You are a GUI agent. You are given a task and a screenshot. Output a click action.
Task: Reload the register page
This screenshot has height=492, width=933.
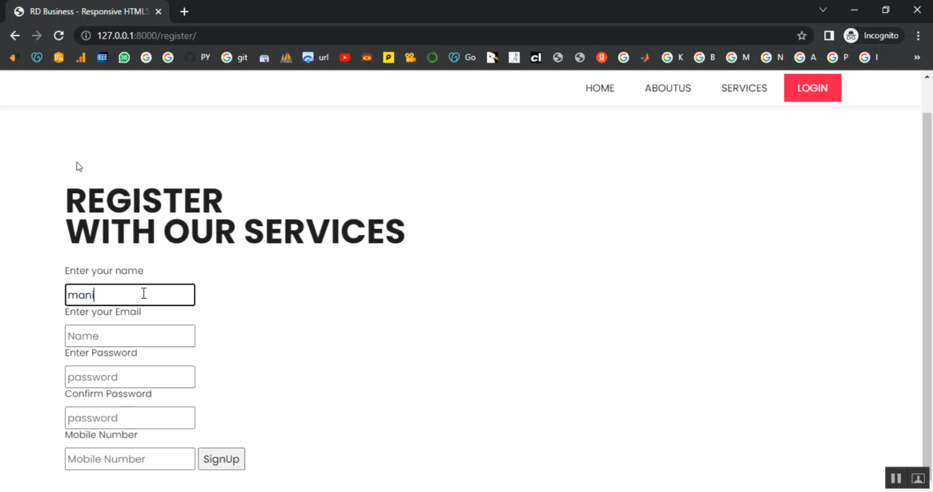(58, 35)
